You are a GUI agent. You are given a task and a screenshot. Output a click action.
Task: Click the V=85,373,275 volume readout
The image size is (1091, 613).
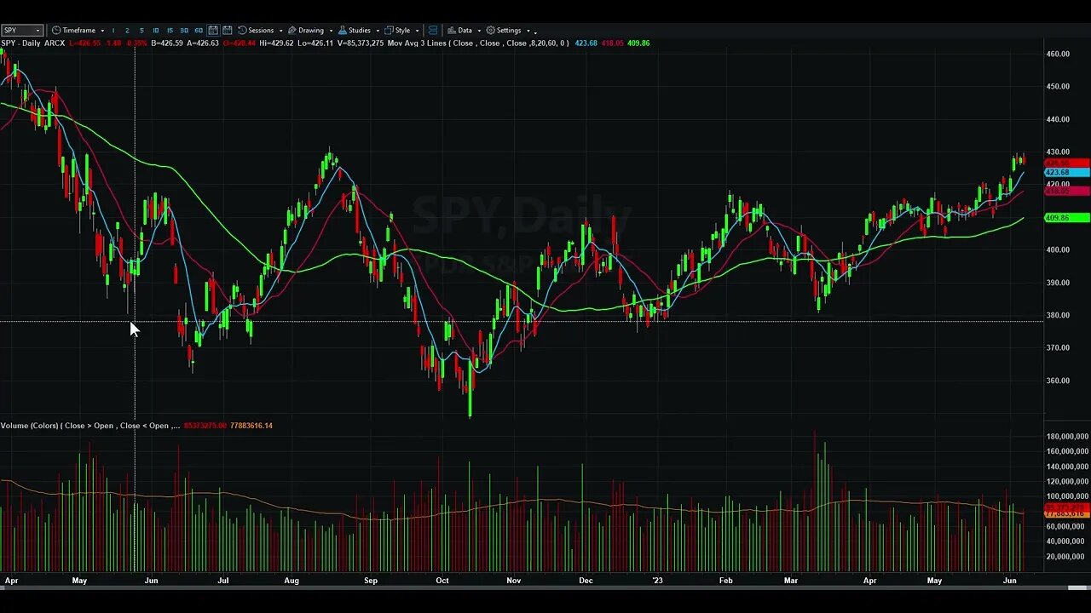pos(361,43)
